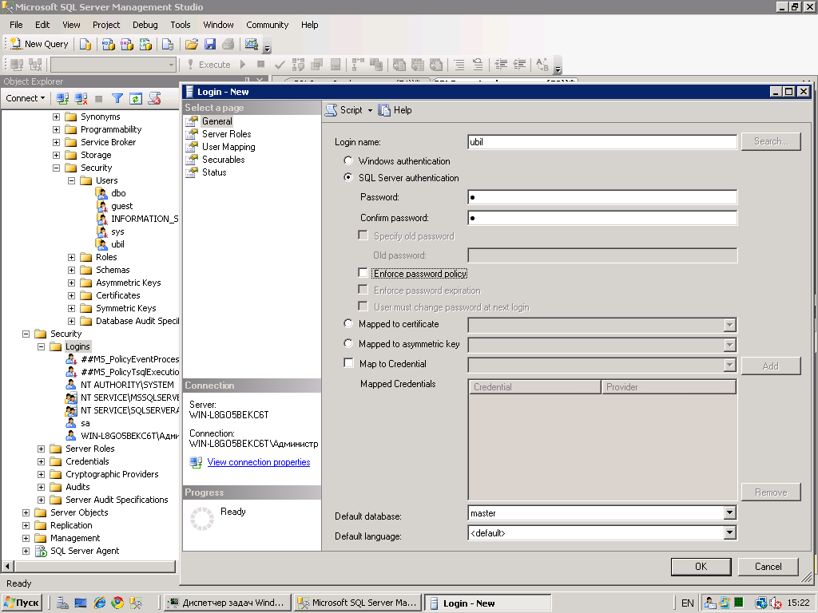Viewport: 818px width, 613px height.
Task: Select SQL Server authentication radio button
Action: [348, 177]
